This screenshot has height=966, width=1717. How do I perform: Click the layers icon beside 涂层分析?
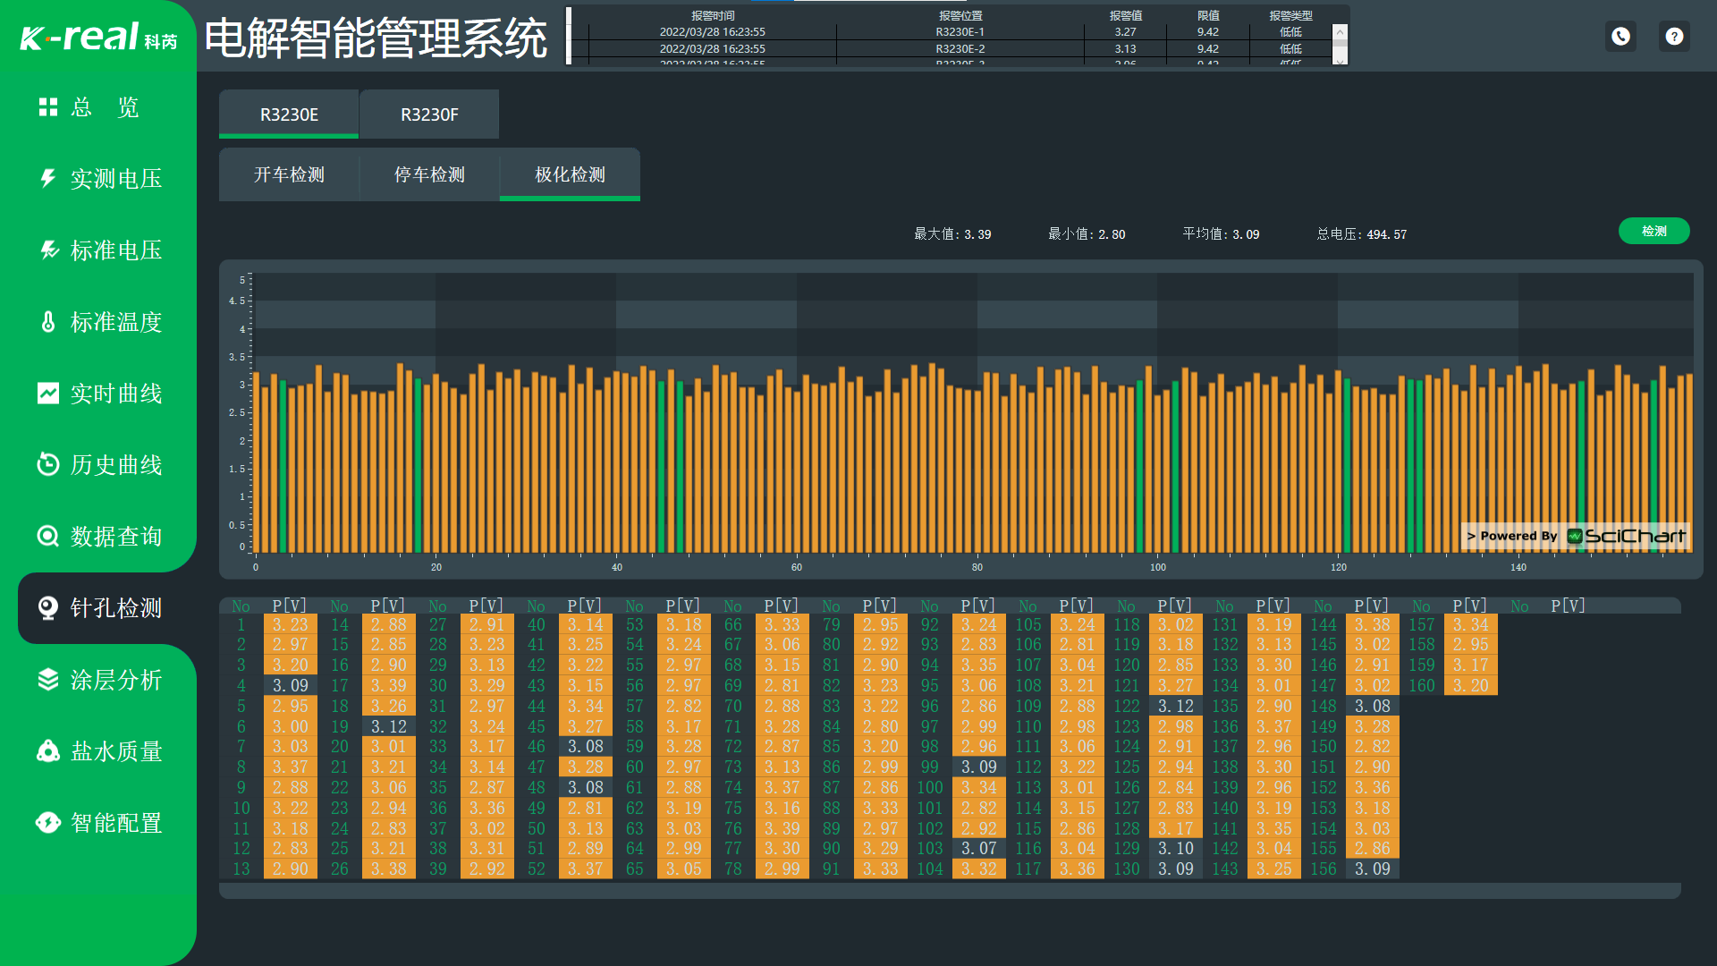[48, 680]
